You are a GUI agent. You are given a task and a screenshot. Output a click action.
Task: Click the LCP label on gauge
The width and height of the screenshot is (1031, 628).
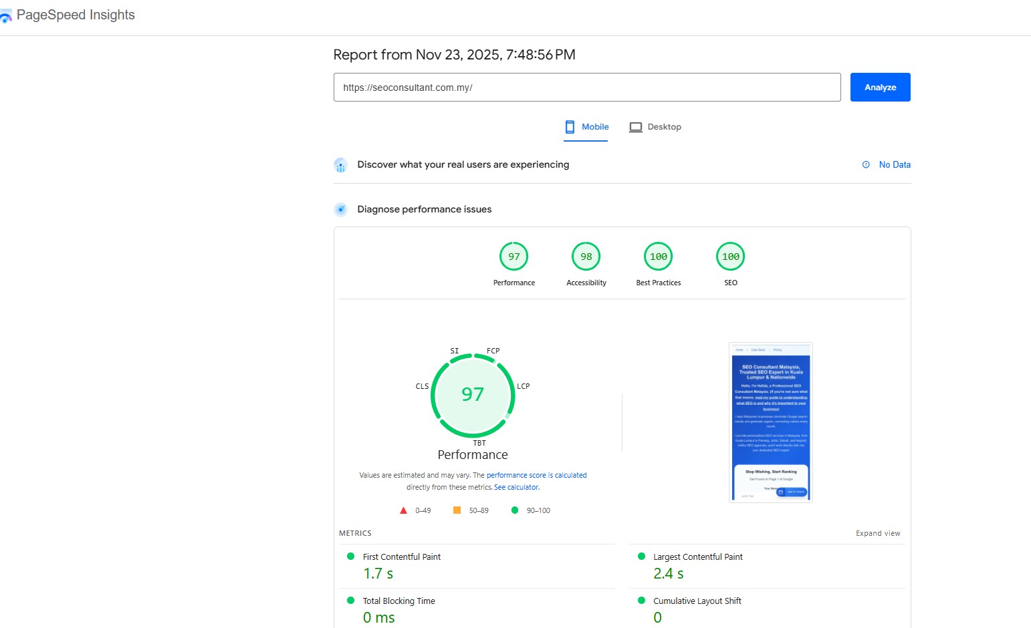(524, 386)
